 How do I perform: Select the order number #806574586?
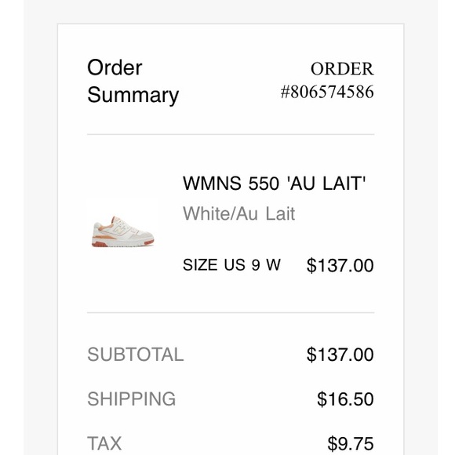327,92
